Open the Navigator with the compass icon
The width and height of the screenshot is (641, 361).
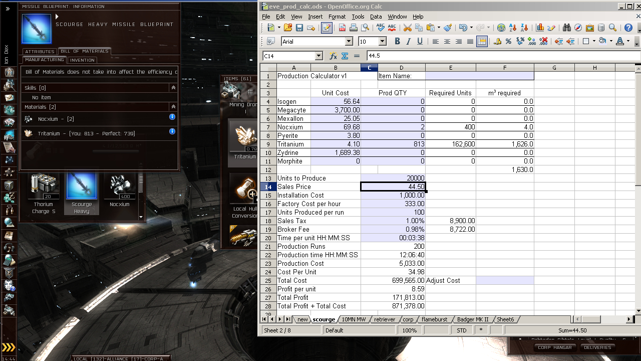tap(577, 28)
